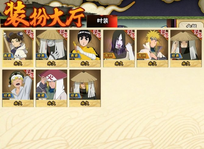Select Deidara straw hat costume card

(x=85, y=88)
